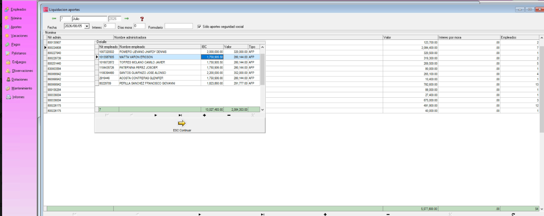
Task: Click Nombre empleado column header
Action: click(160, 47)
